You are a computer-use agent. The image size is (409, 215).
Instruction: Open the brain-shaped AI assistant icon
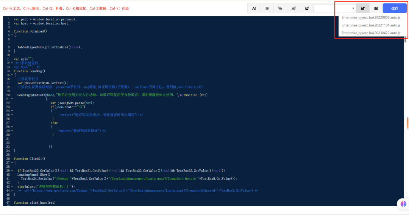(x=403, y=204)
